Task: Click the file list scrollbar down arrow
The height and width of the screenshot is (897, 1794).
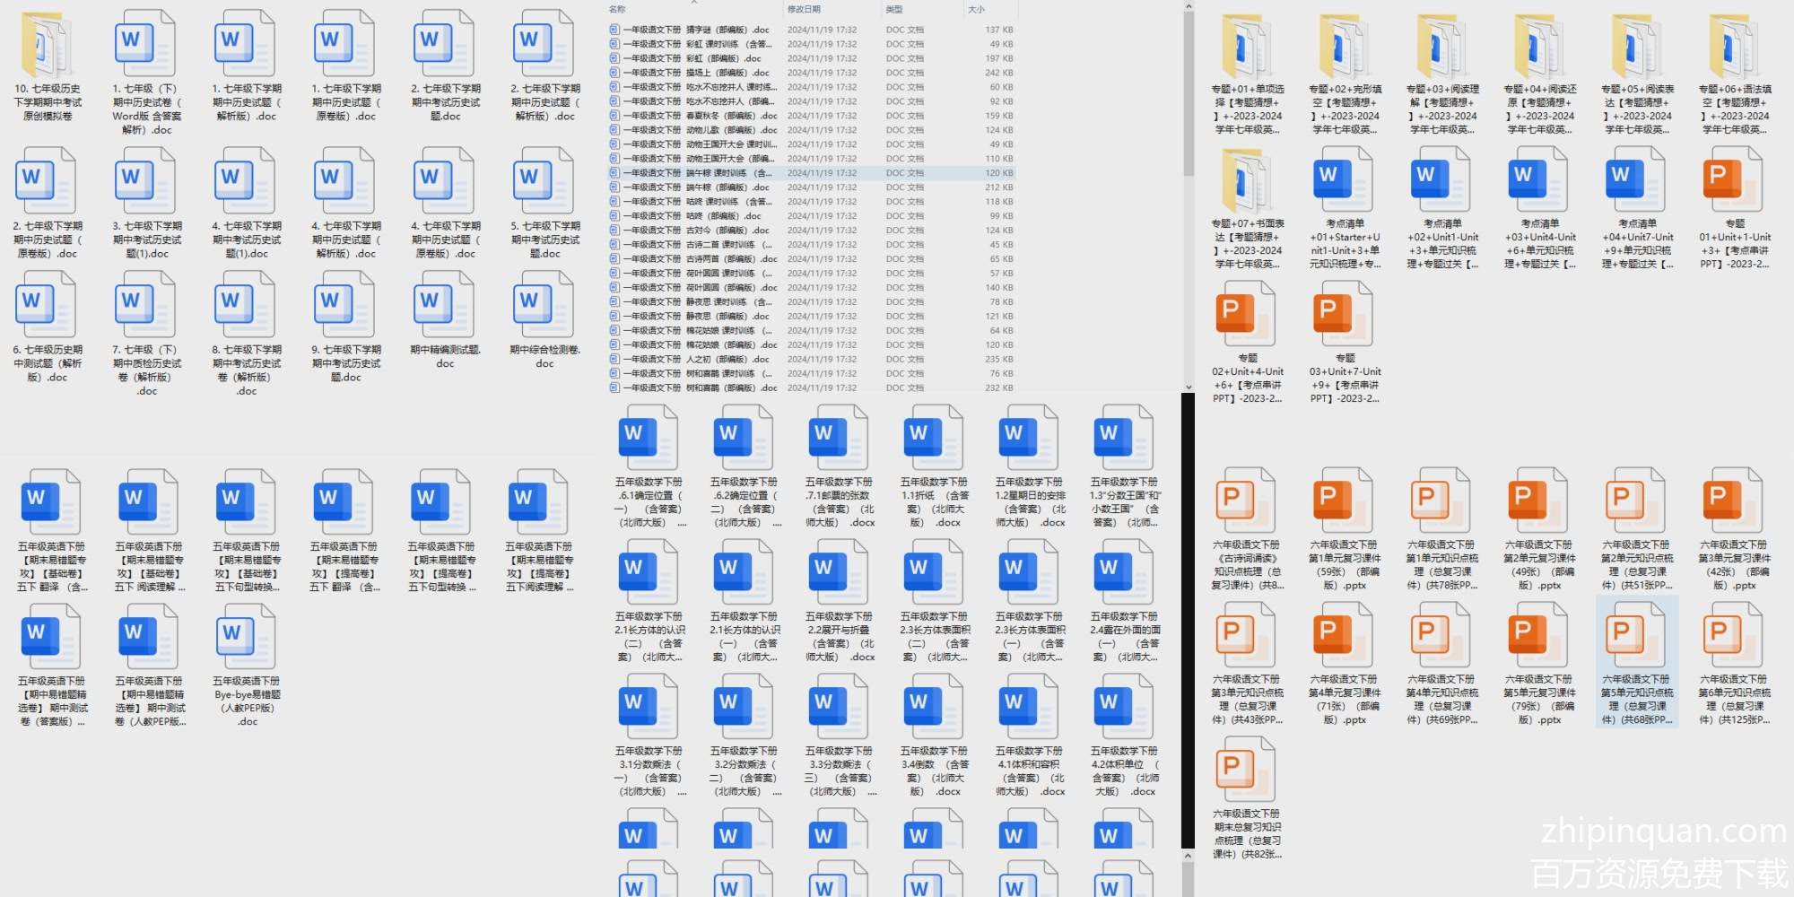Action: (1189, 387)
